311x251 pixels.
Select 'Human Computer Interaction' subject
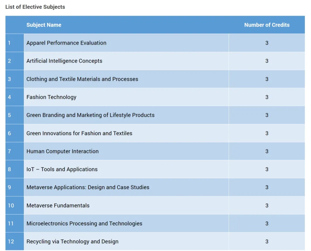[62, 151]
